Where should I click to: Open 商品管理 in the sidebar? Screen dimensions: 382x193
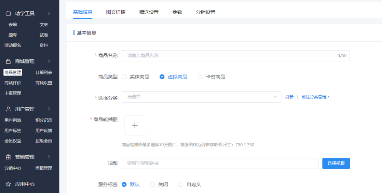(13, 72)
